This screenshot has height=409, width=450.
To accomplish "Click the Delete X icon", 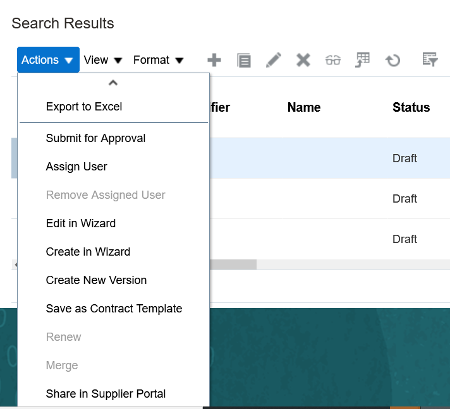I will [303, 60].
